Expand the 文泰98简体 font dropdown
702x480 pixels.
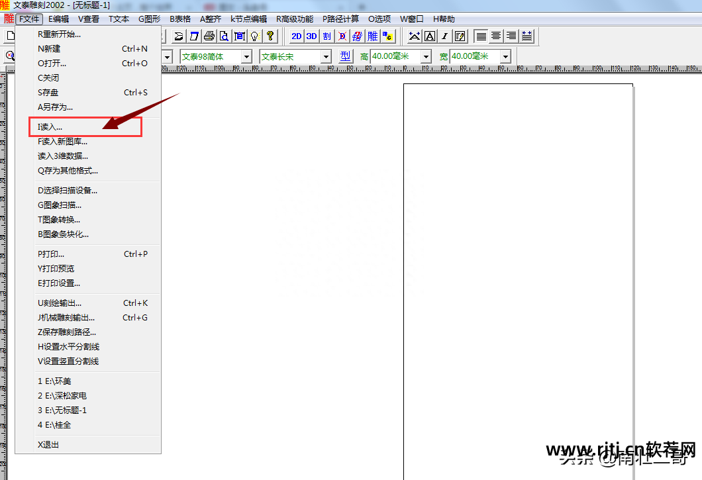click(246, 57)
